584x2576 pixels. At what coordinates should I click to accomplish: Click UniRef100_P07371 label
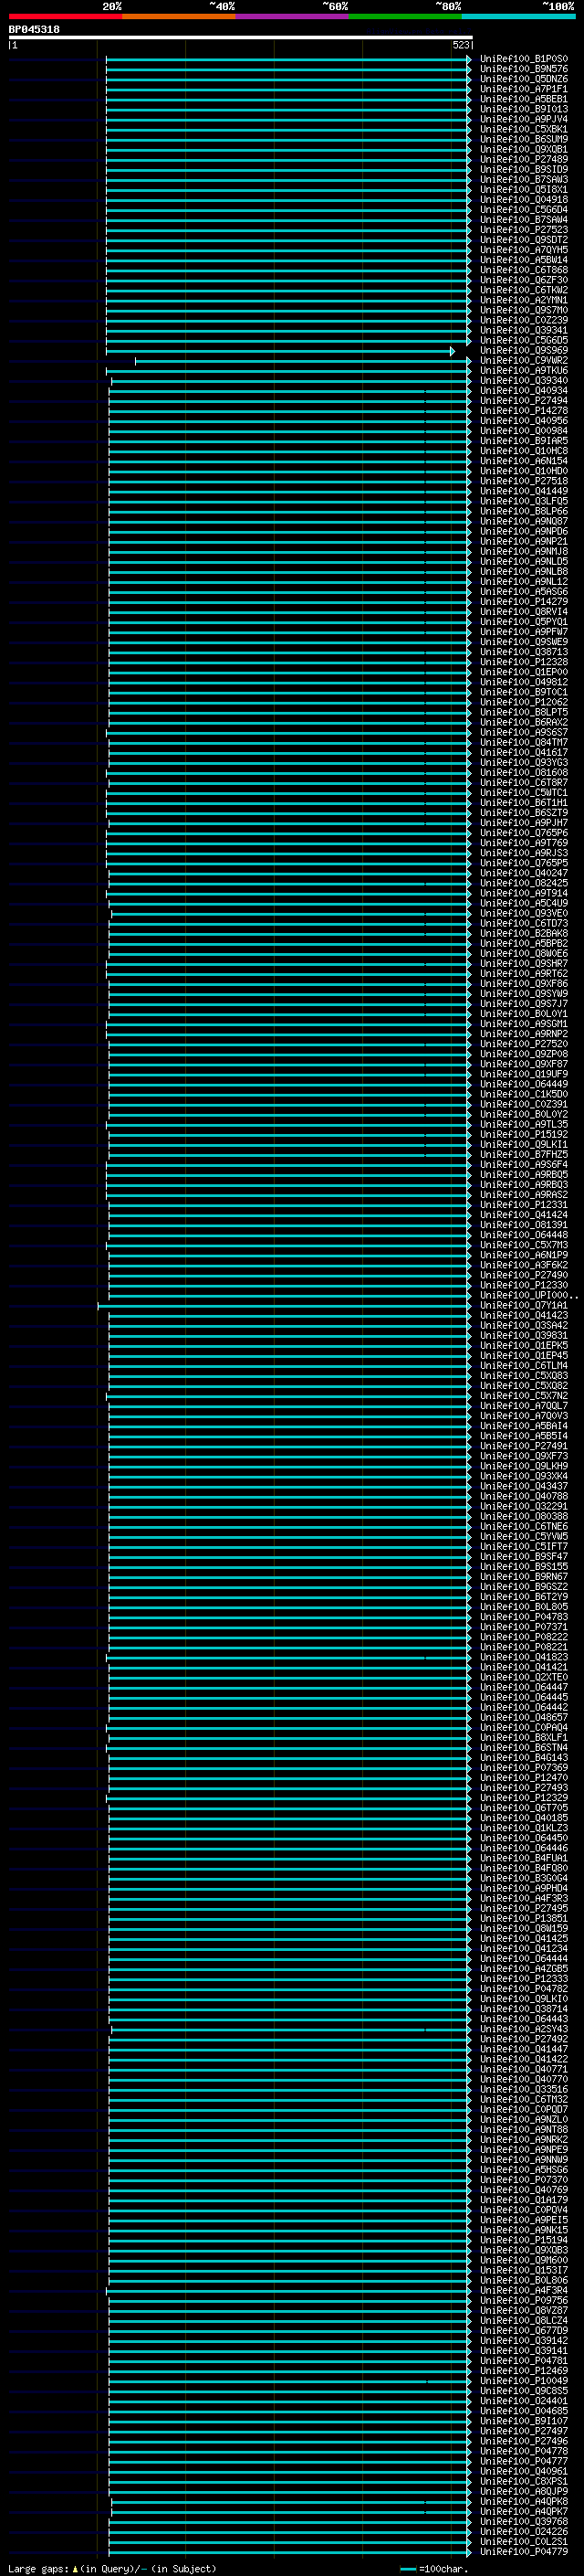tap(524, 1627)
